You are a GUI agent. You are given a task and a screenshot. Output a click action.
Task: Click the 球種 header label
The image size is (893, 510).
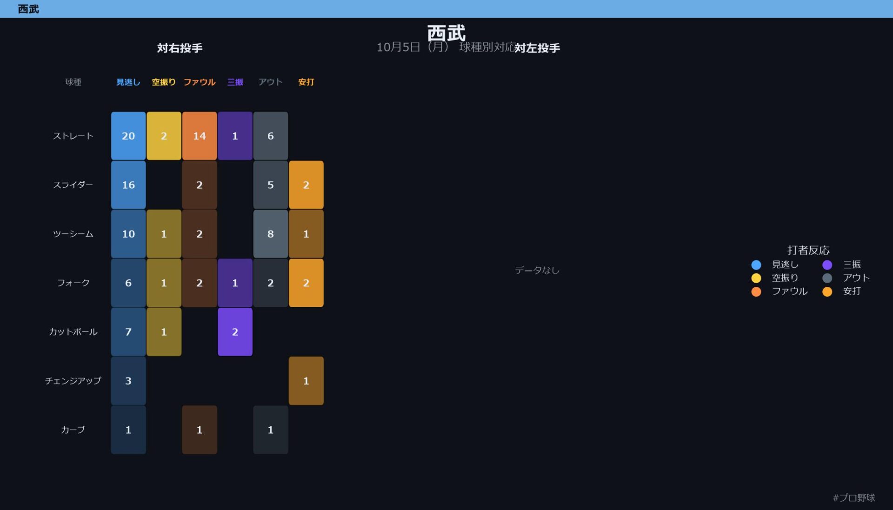coord(73,82)
